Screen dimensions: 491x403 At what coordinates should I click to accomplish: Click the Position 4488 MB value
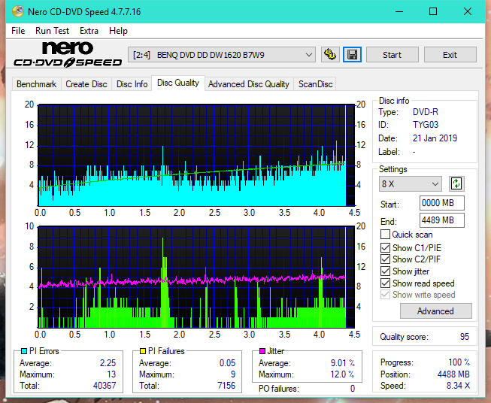click(453, 374)
